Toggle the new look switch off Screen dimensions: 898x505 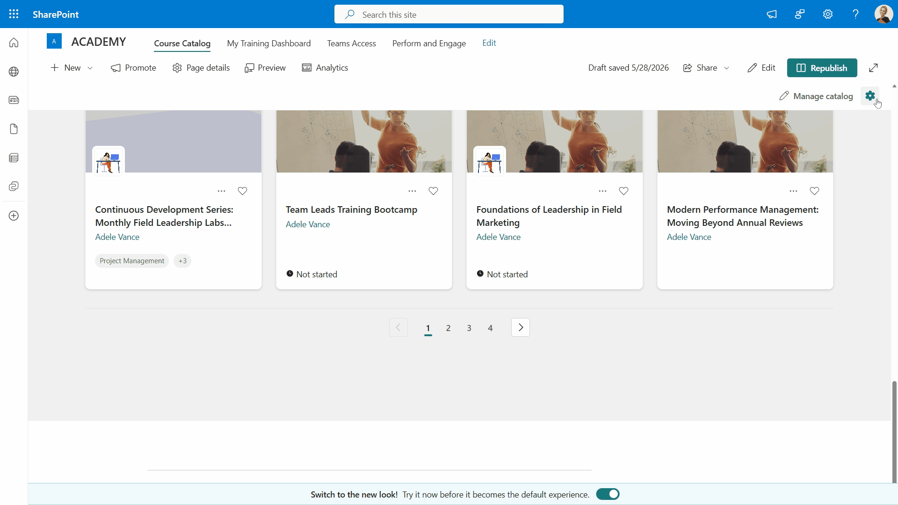pos(608,494)
